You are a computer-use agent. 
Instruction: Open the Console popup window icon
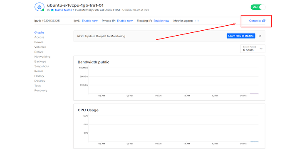coord(264,21)
